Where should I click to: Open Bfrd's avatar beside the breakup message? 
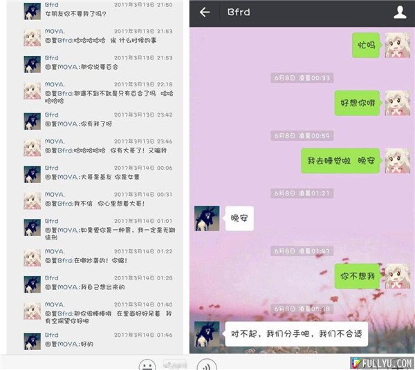click(x=207, y=334)
